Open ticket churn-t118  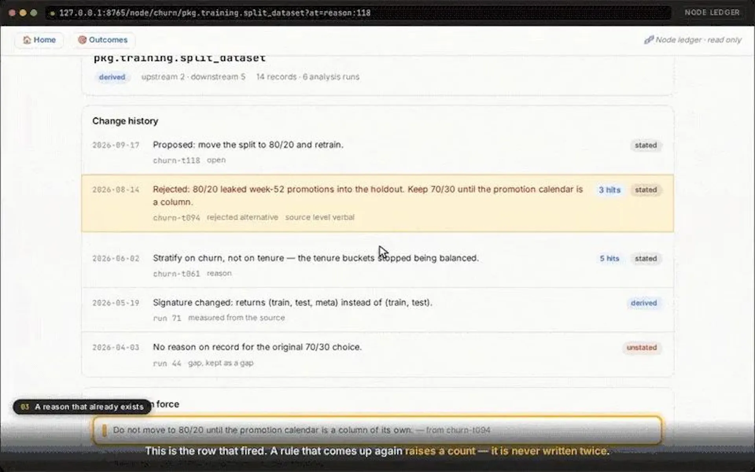click(x=177, y=160)
